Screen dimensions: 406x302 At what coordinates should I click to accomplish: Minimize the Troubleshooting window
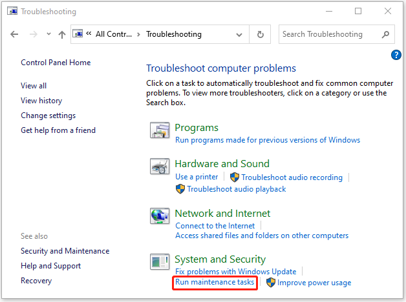[329, 11]
